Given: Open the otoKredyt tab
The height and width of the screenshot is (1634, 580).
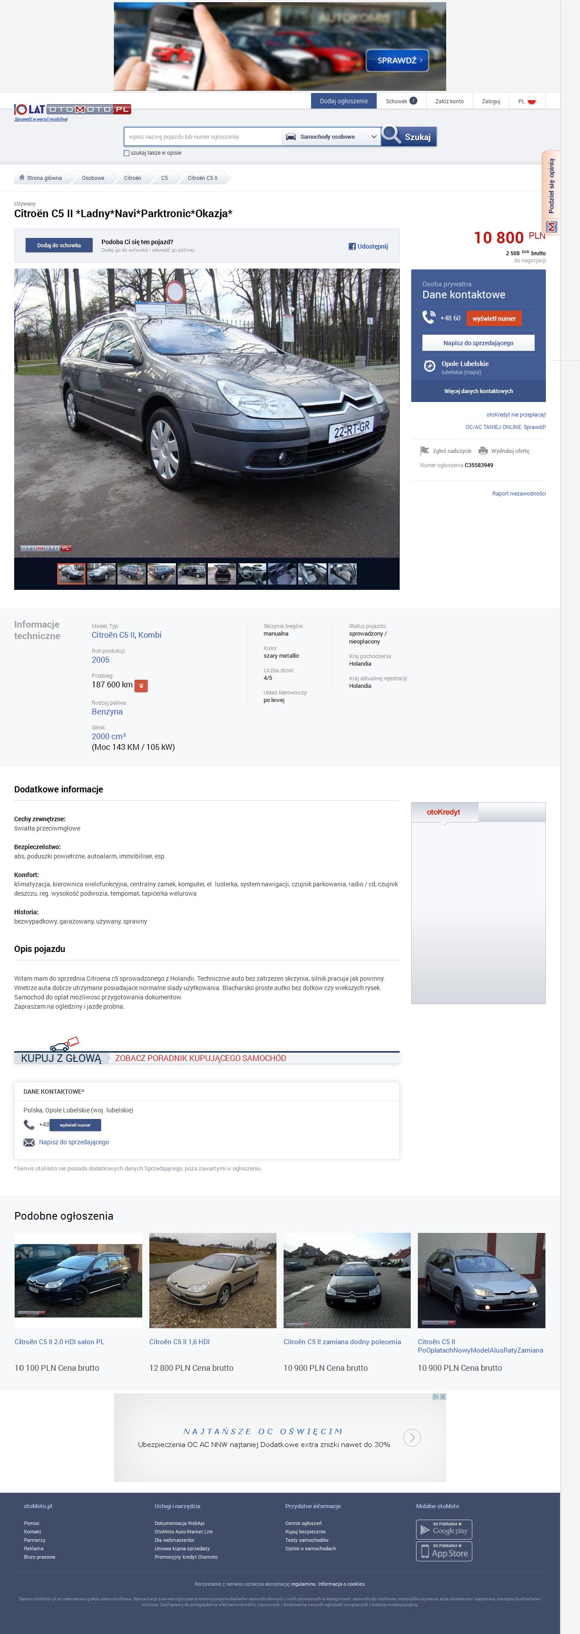Looking at the screenshot, I should tap(444, 812).
